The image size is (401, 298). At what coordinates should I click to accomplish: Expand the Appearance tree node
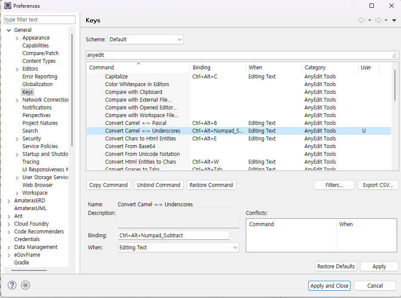pos(17,38)
